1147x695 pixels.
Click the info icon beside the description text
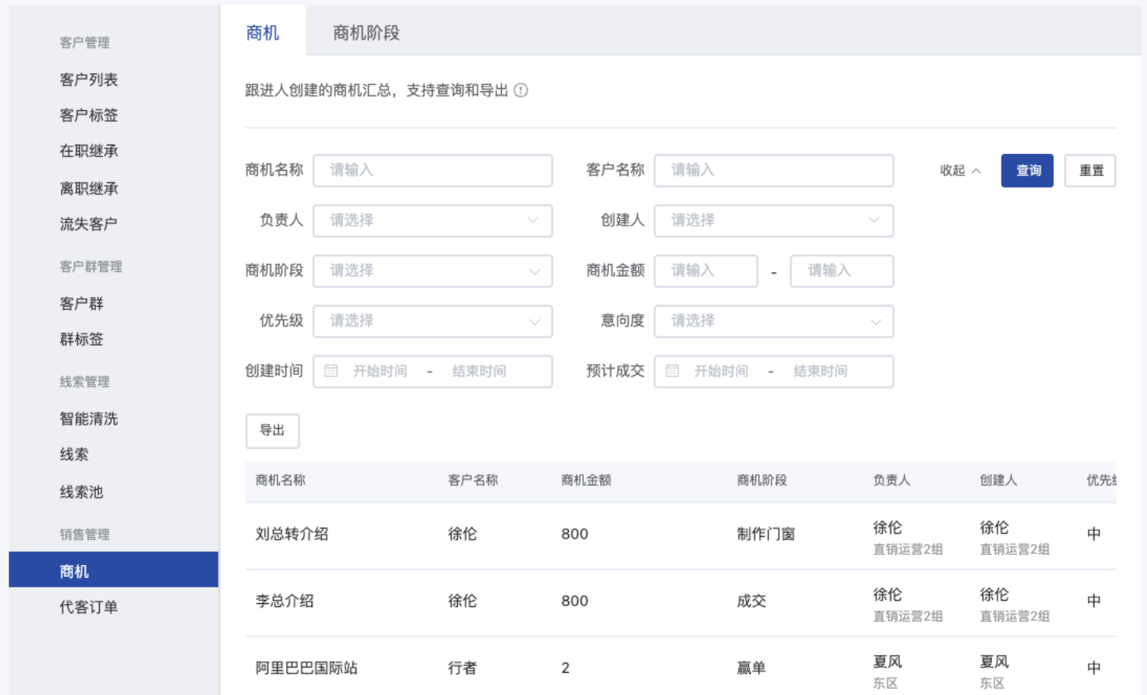521,90
